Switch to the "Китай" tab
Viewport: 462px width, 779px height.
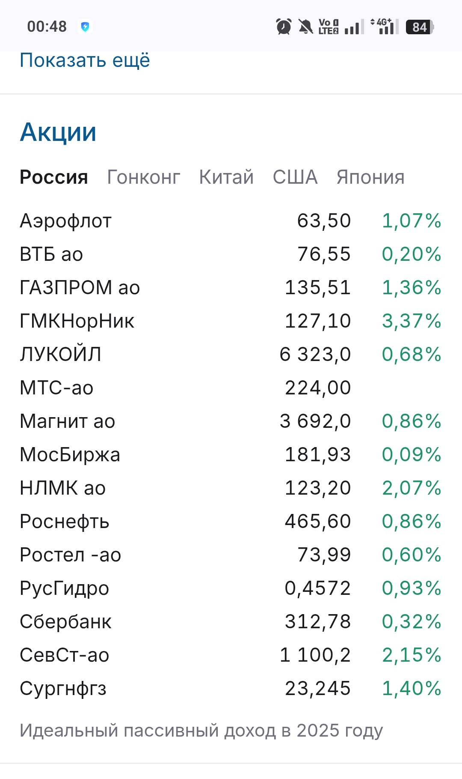[226, 177]
